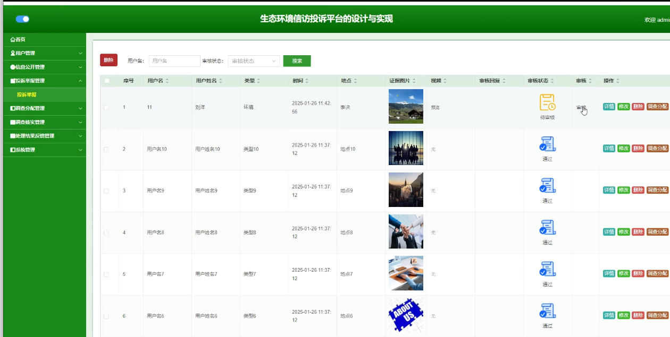Click the approved status icon for 用户名6
The height and width of the screenshot is (337, 670).
(x=547, y=311)
